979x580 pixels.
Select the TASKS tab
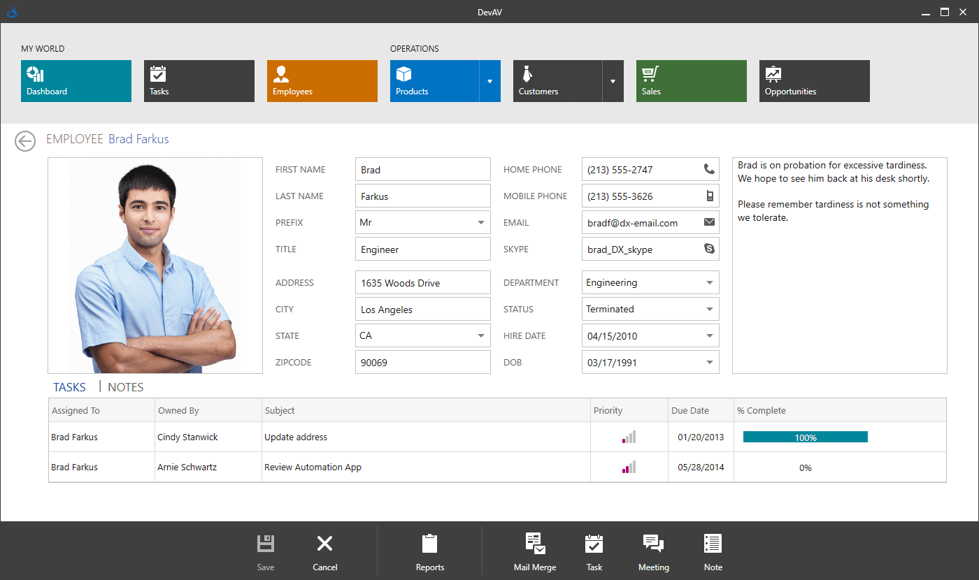click(69, 386)
